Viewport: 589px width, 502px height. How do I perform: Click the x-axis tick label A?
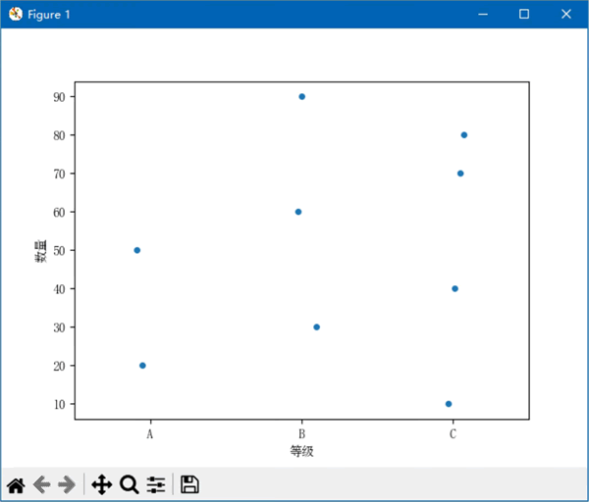[x=150, y=434]
